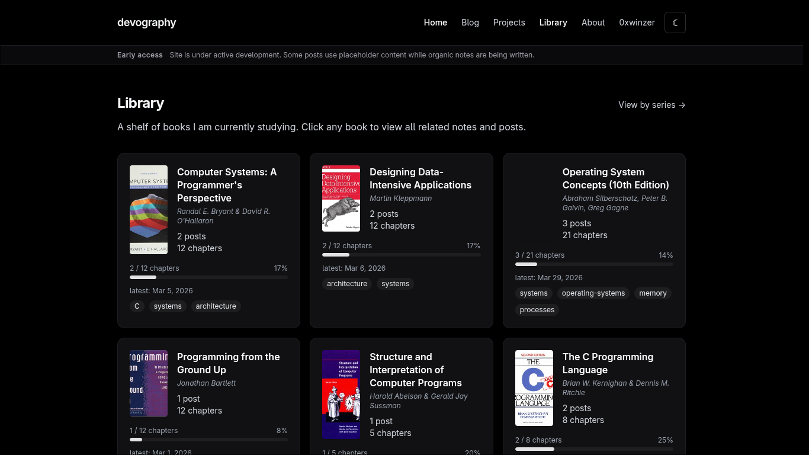This screenshot has height=455, width=809.
Task: Click architecture tag on Designing Data-Intensive card
Action: point(347,284)
